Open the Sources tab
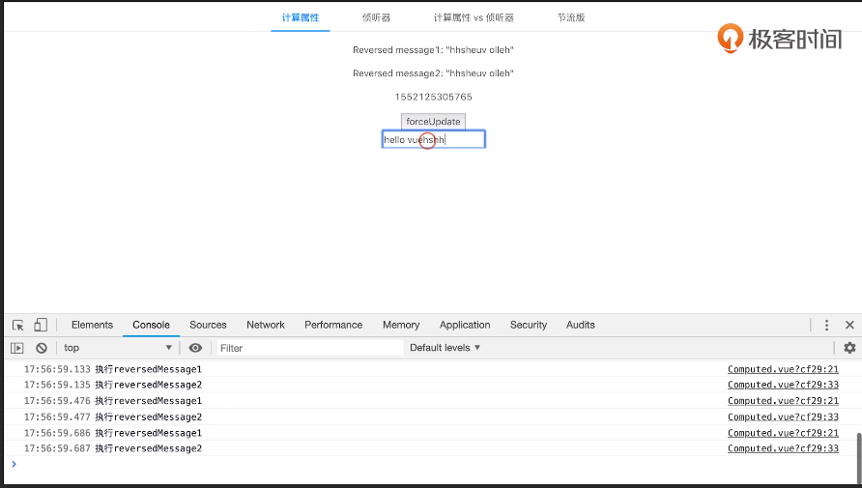 coord(208,325)
